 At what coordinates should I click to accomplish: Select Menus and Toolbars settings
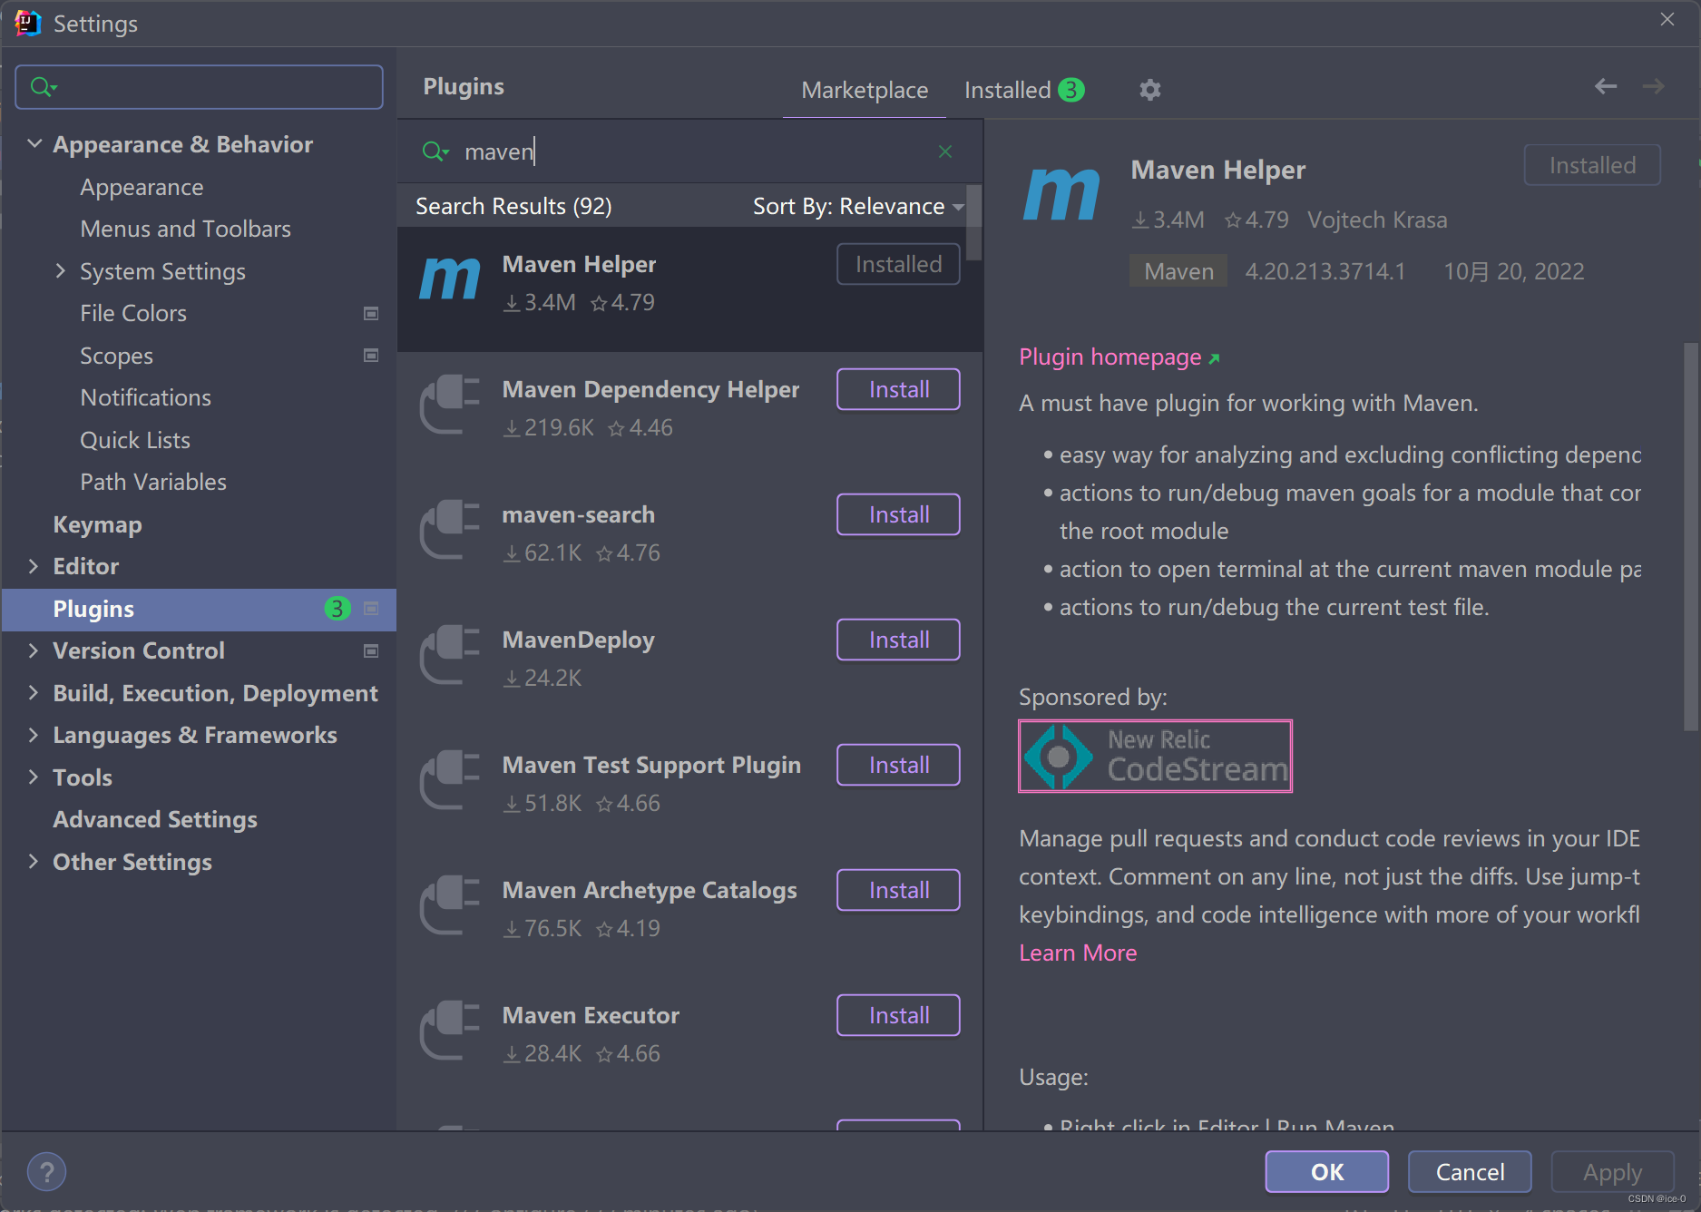coord(185,229)
